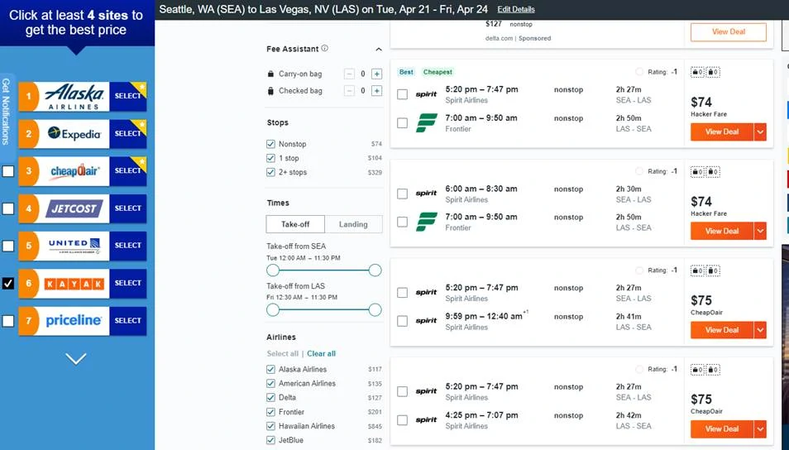Select the 6:00 am Spirit flight checkbox

[x=402, y=194]
